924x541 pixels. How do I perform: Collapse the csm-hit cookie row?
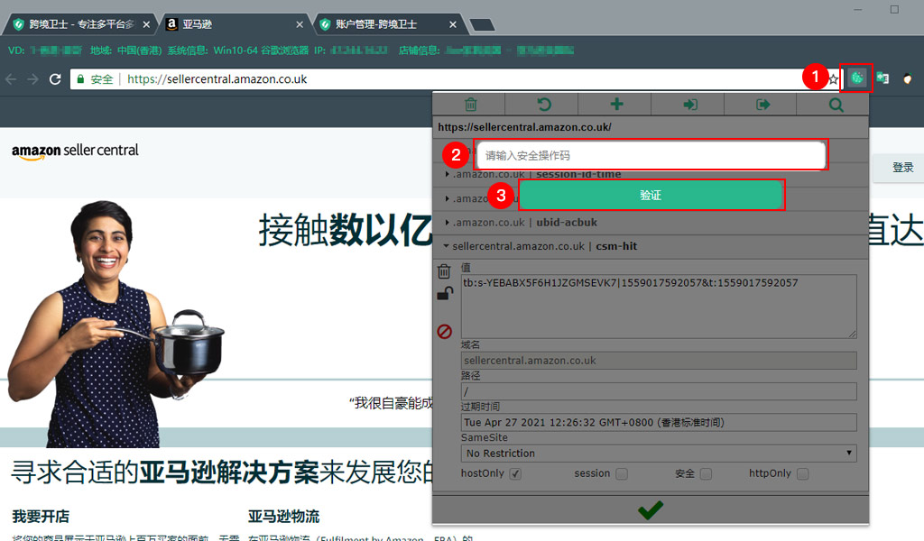point(651,247)
